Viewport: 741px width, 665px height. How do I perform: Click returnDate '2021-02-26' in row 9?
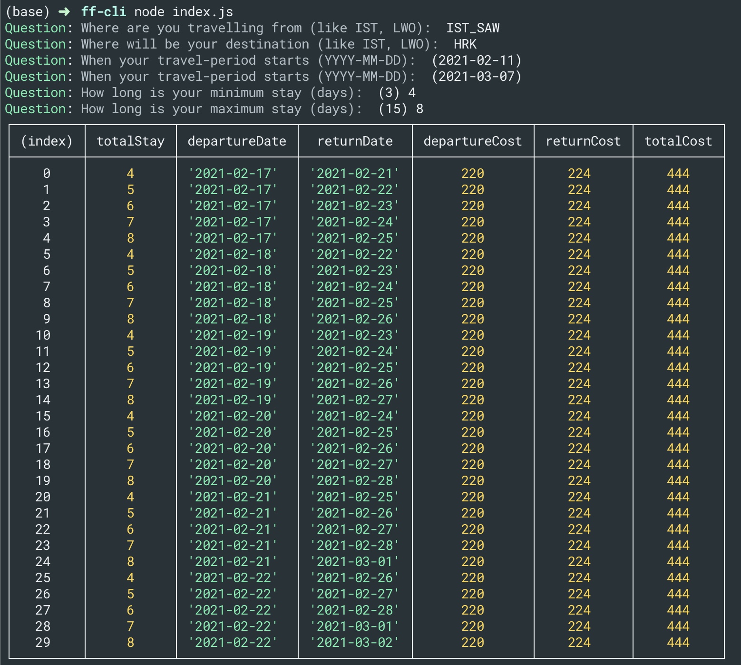355,319
